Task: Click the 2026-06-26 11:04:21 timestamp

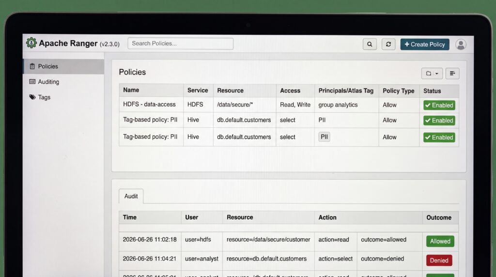Action: point(149,259)
